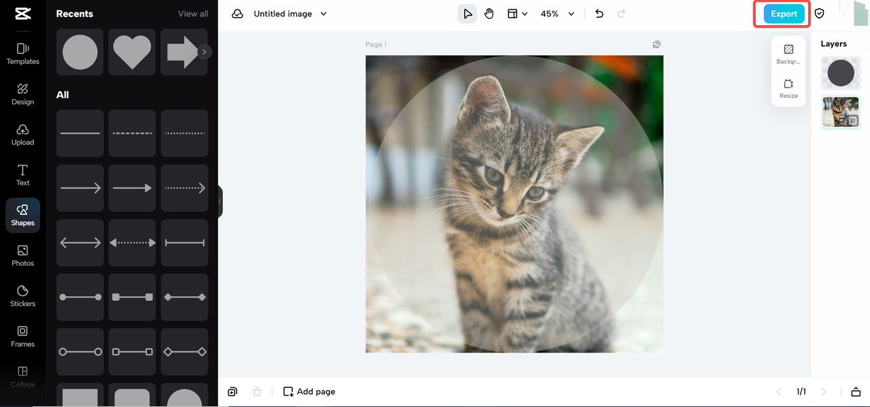Open the Stickers sidebar tab

coord(22,296)
